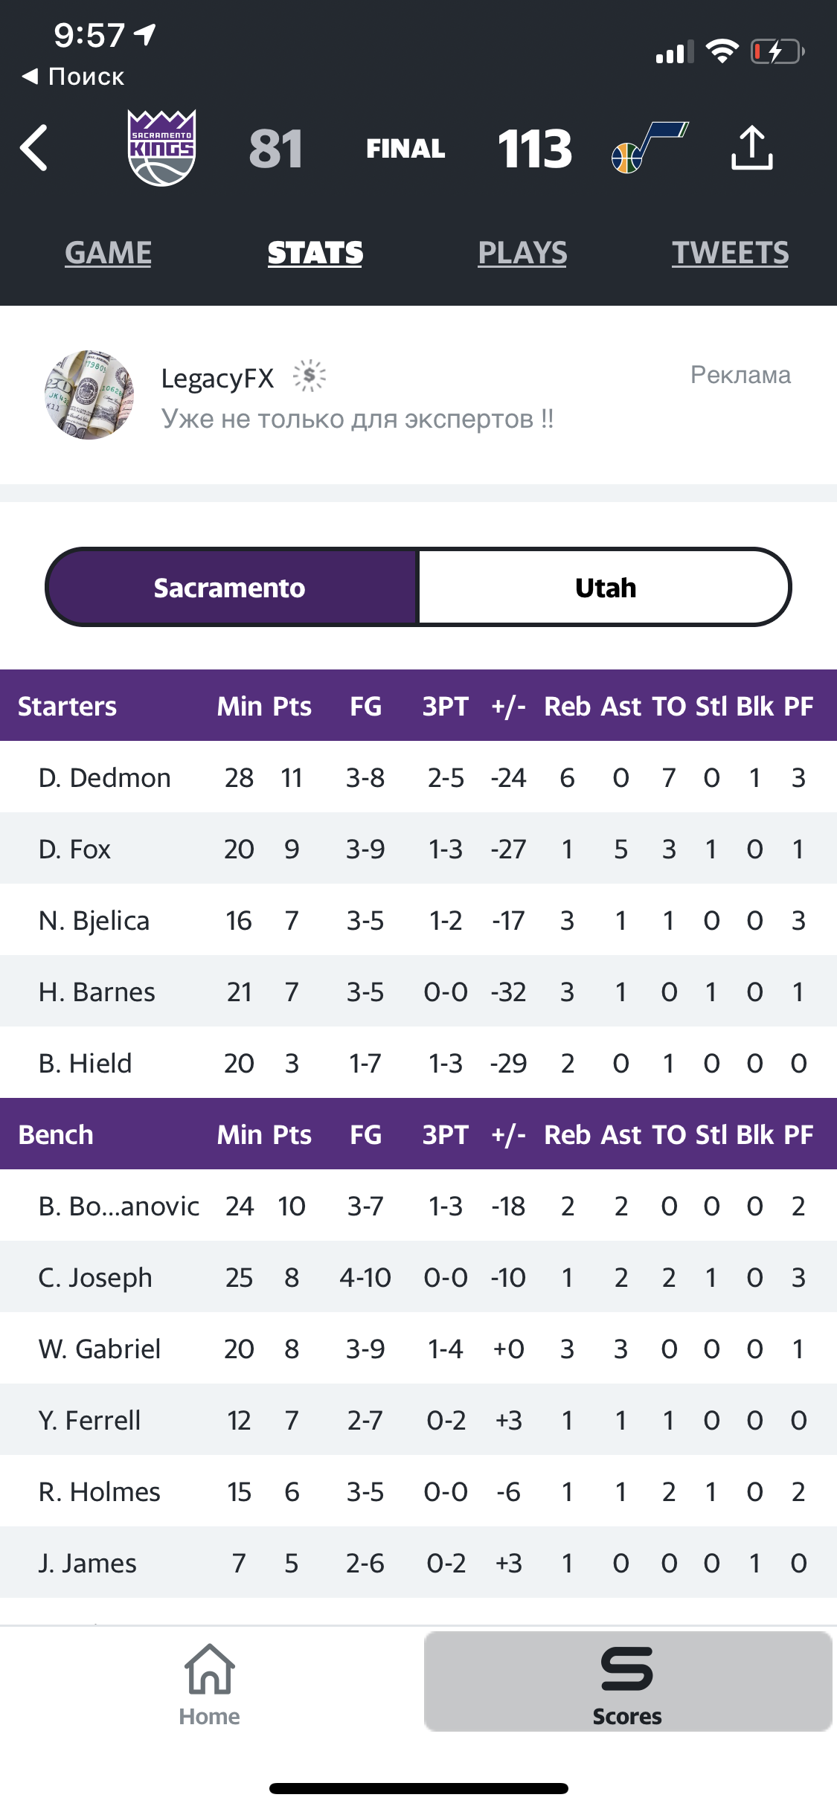The width and height of the screenshot is (837, 1812).
Task: Switch box score to Utah
Action: coord(605,588)
